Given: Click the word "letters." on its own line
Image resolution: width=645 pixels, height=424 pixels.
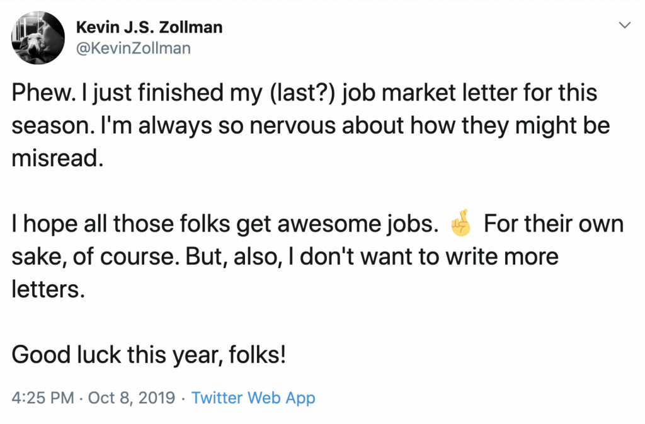Looking at the screenshot, I should 48,290.
